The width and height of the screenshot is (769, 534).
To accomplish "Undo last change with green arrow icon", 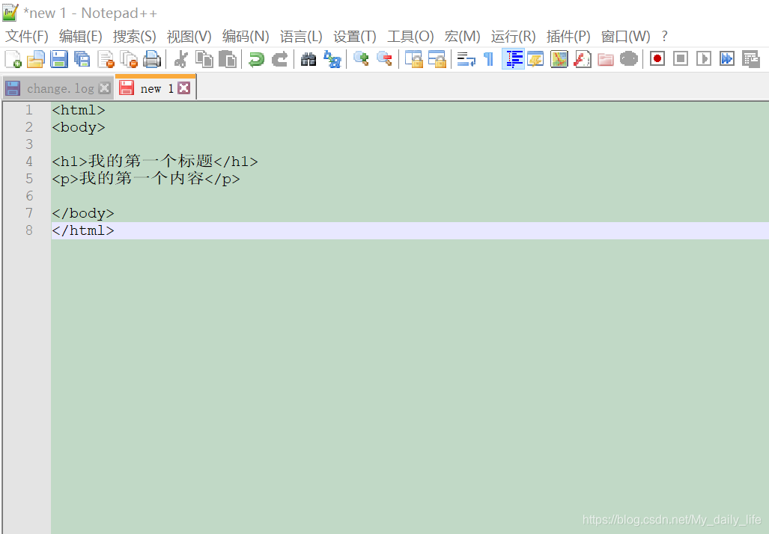I will coord(255,58).
